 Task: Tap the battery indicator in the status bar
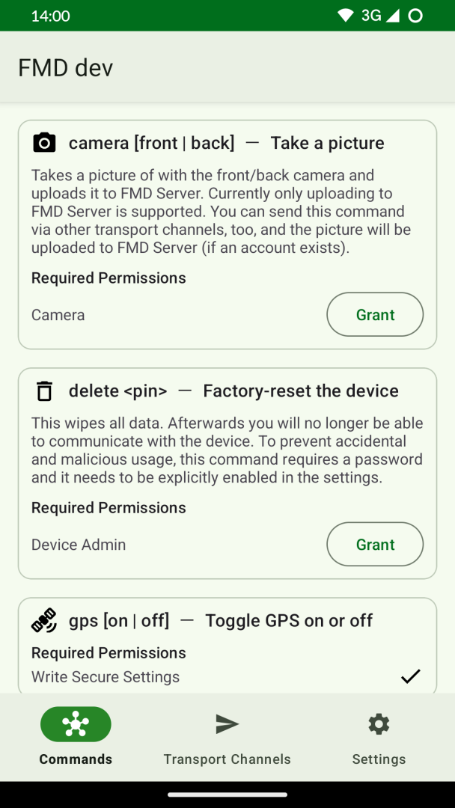pos(416,16)
